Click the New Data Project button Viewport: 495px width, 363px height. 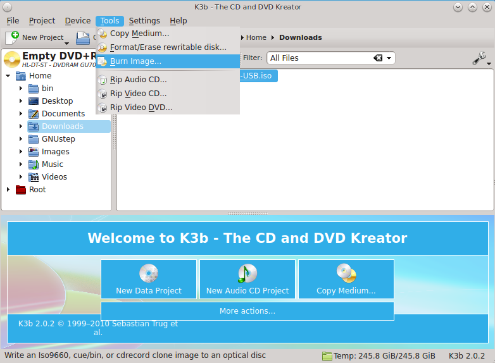click(x=149, y=279)
